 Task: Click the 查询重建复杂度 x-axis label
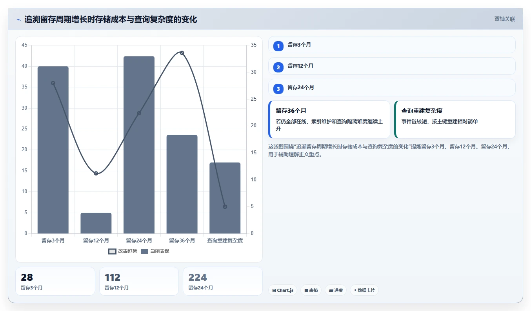pos(225,240)
